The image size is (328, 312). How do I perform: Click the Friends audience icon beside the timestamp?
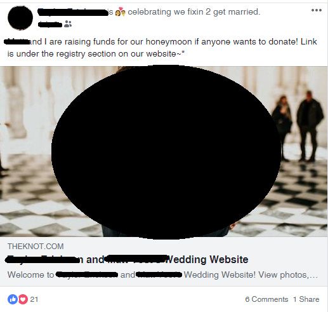(x=68, y=24)
